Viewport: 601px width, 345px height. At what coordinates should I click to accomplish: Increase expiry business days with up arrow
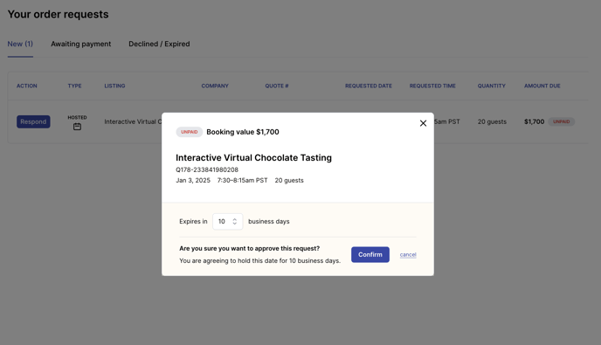[x=235, y=219]
